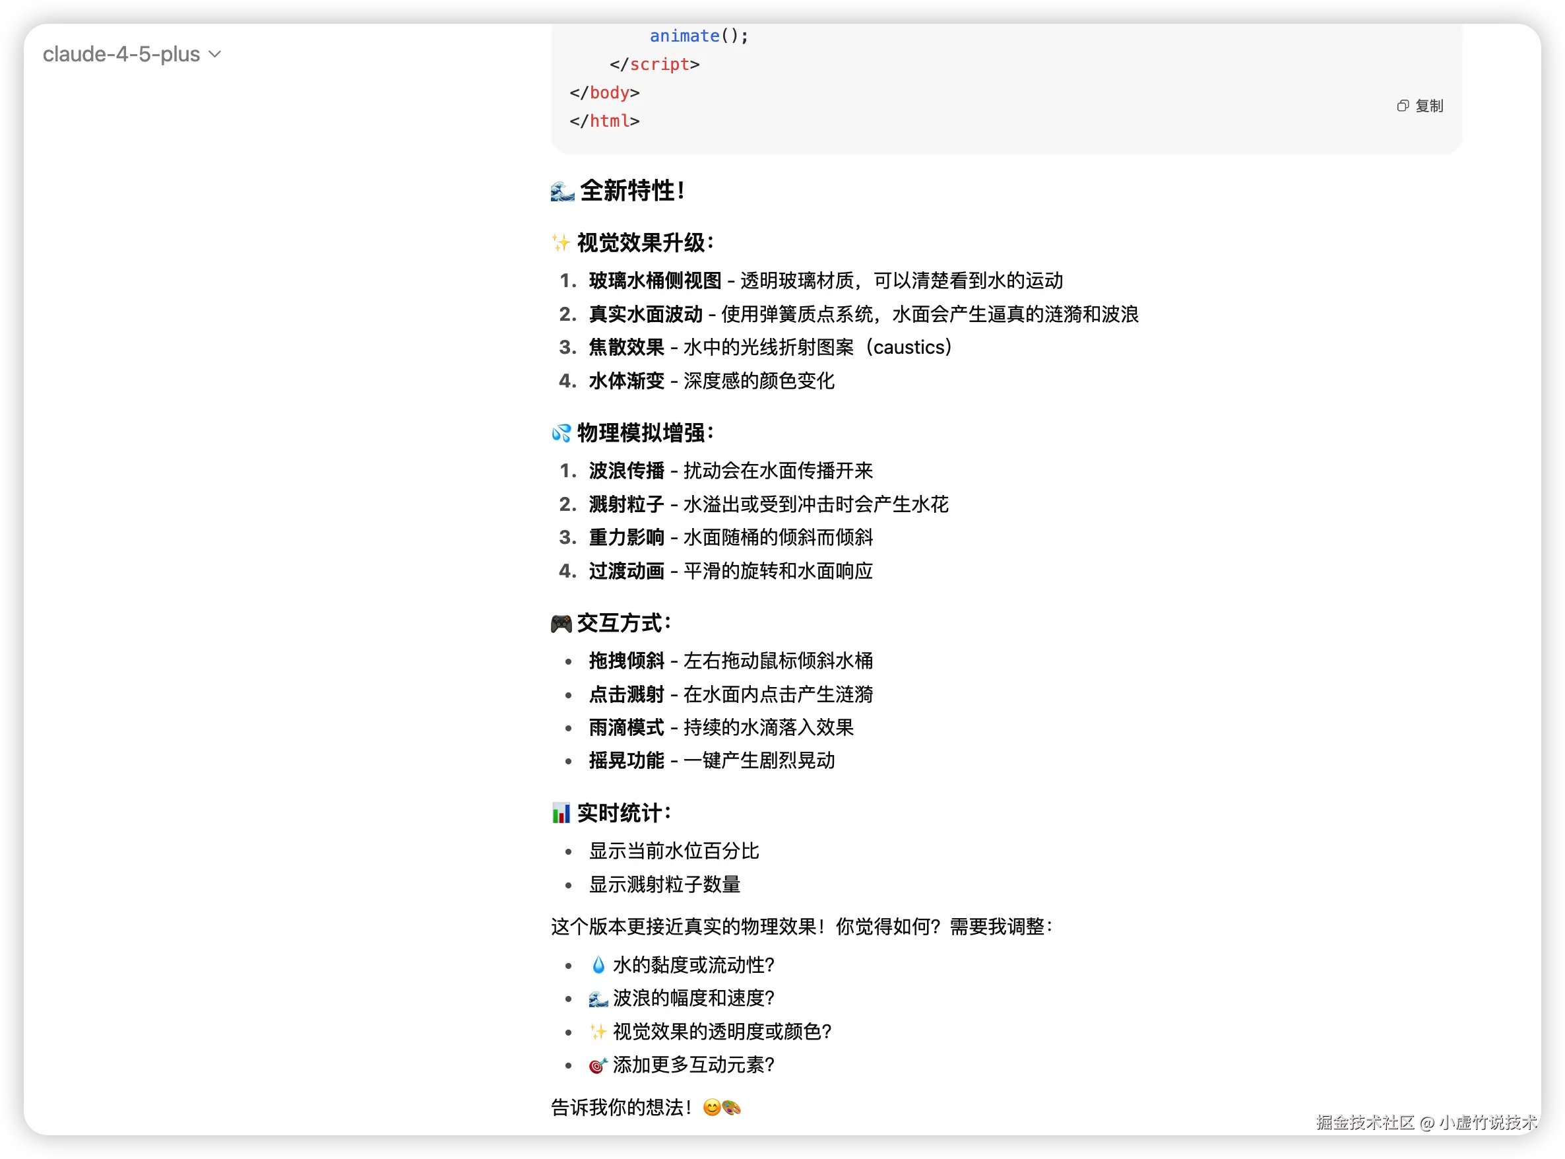Image resolution: width=1565 pixels, height=1159 pixels.
Task: Select the animate() function call in code
Action: [693, 35]
